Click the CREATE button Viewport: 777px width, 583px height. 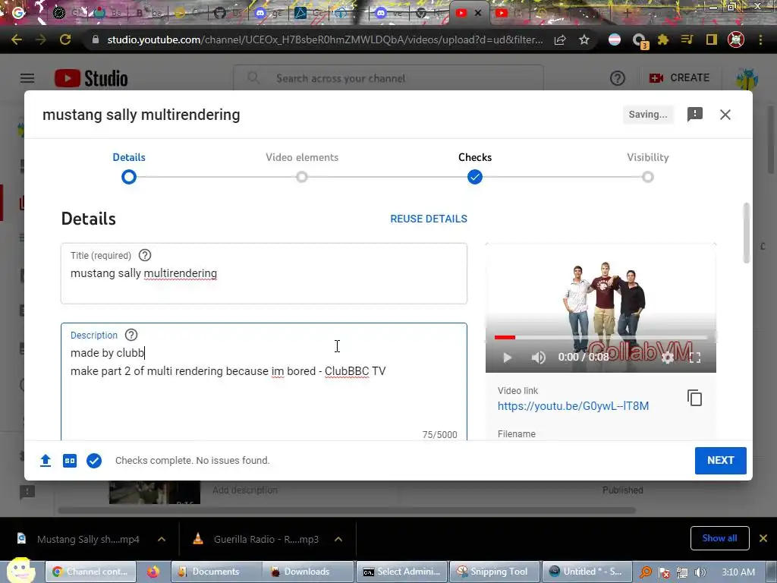coord(679,78)
